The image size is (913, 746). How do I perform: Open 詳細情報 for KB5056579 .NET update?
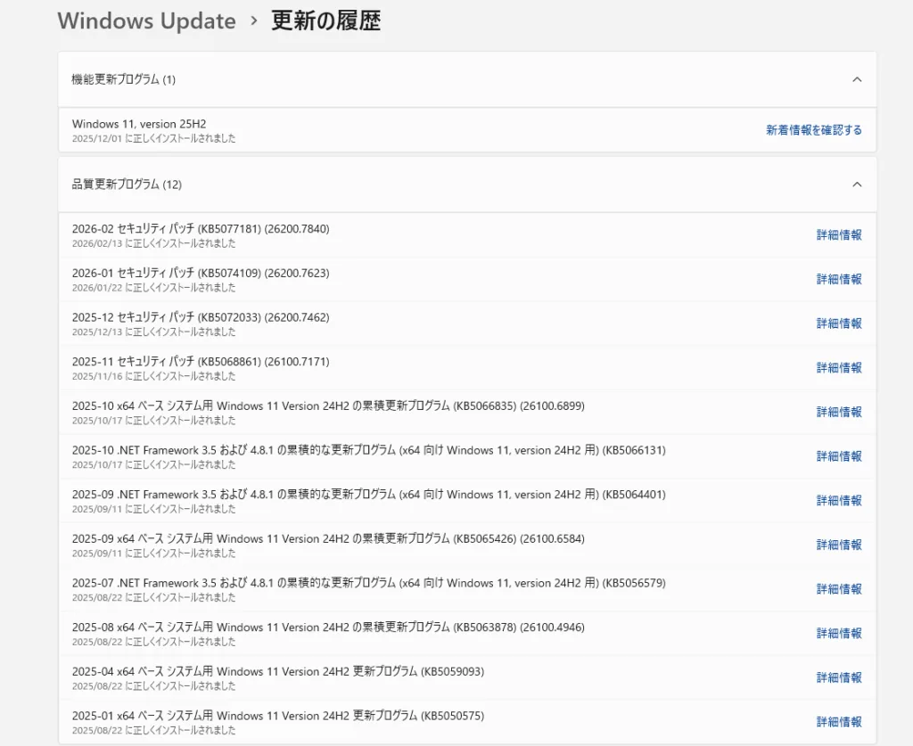click(x=839, y=589)
